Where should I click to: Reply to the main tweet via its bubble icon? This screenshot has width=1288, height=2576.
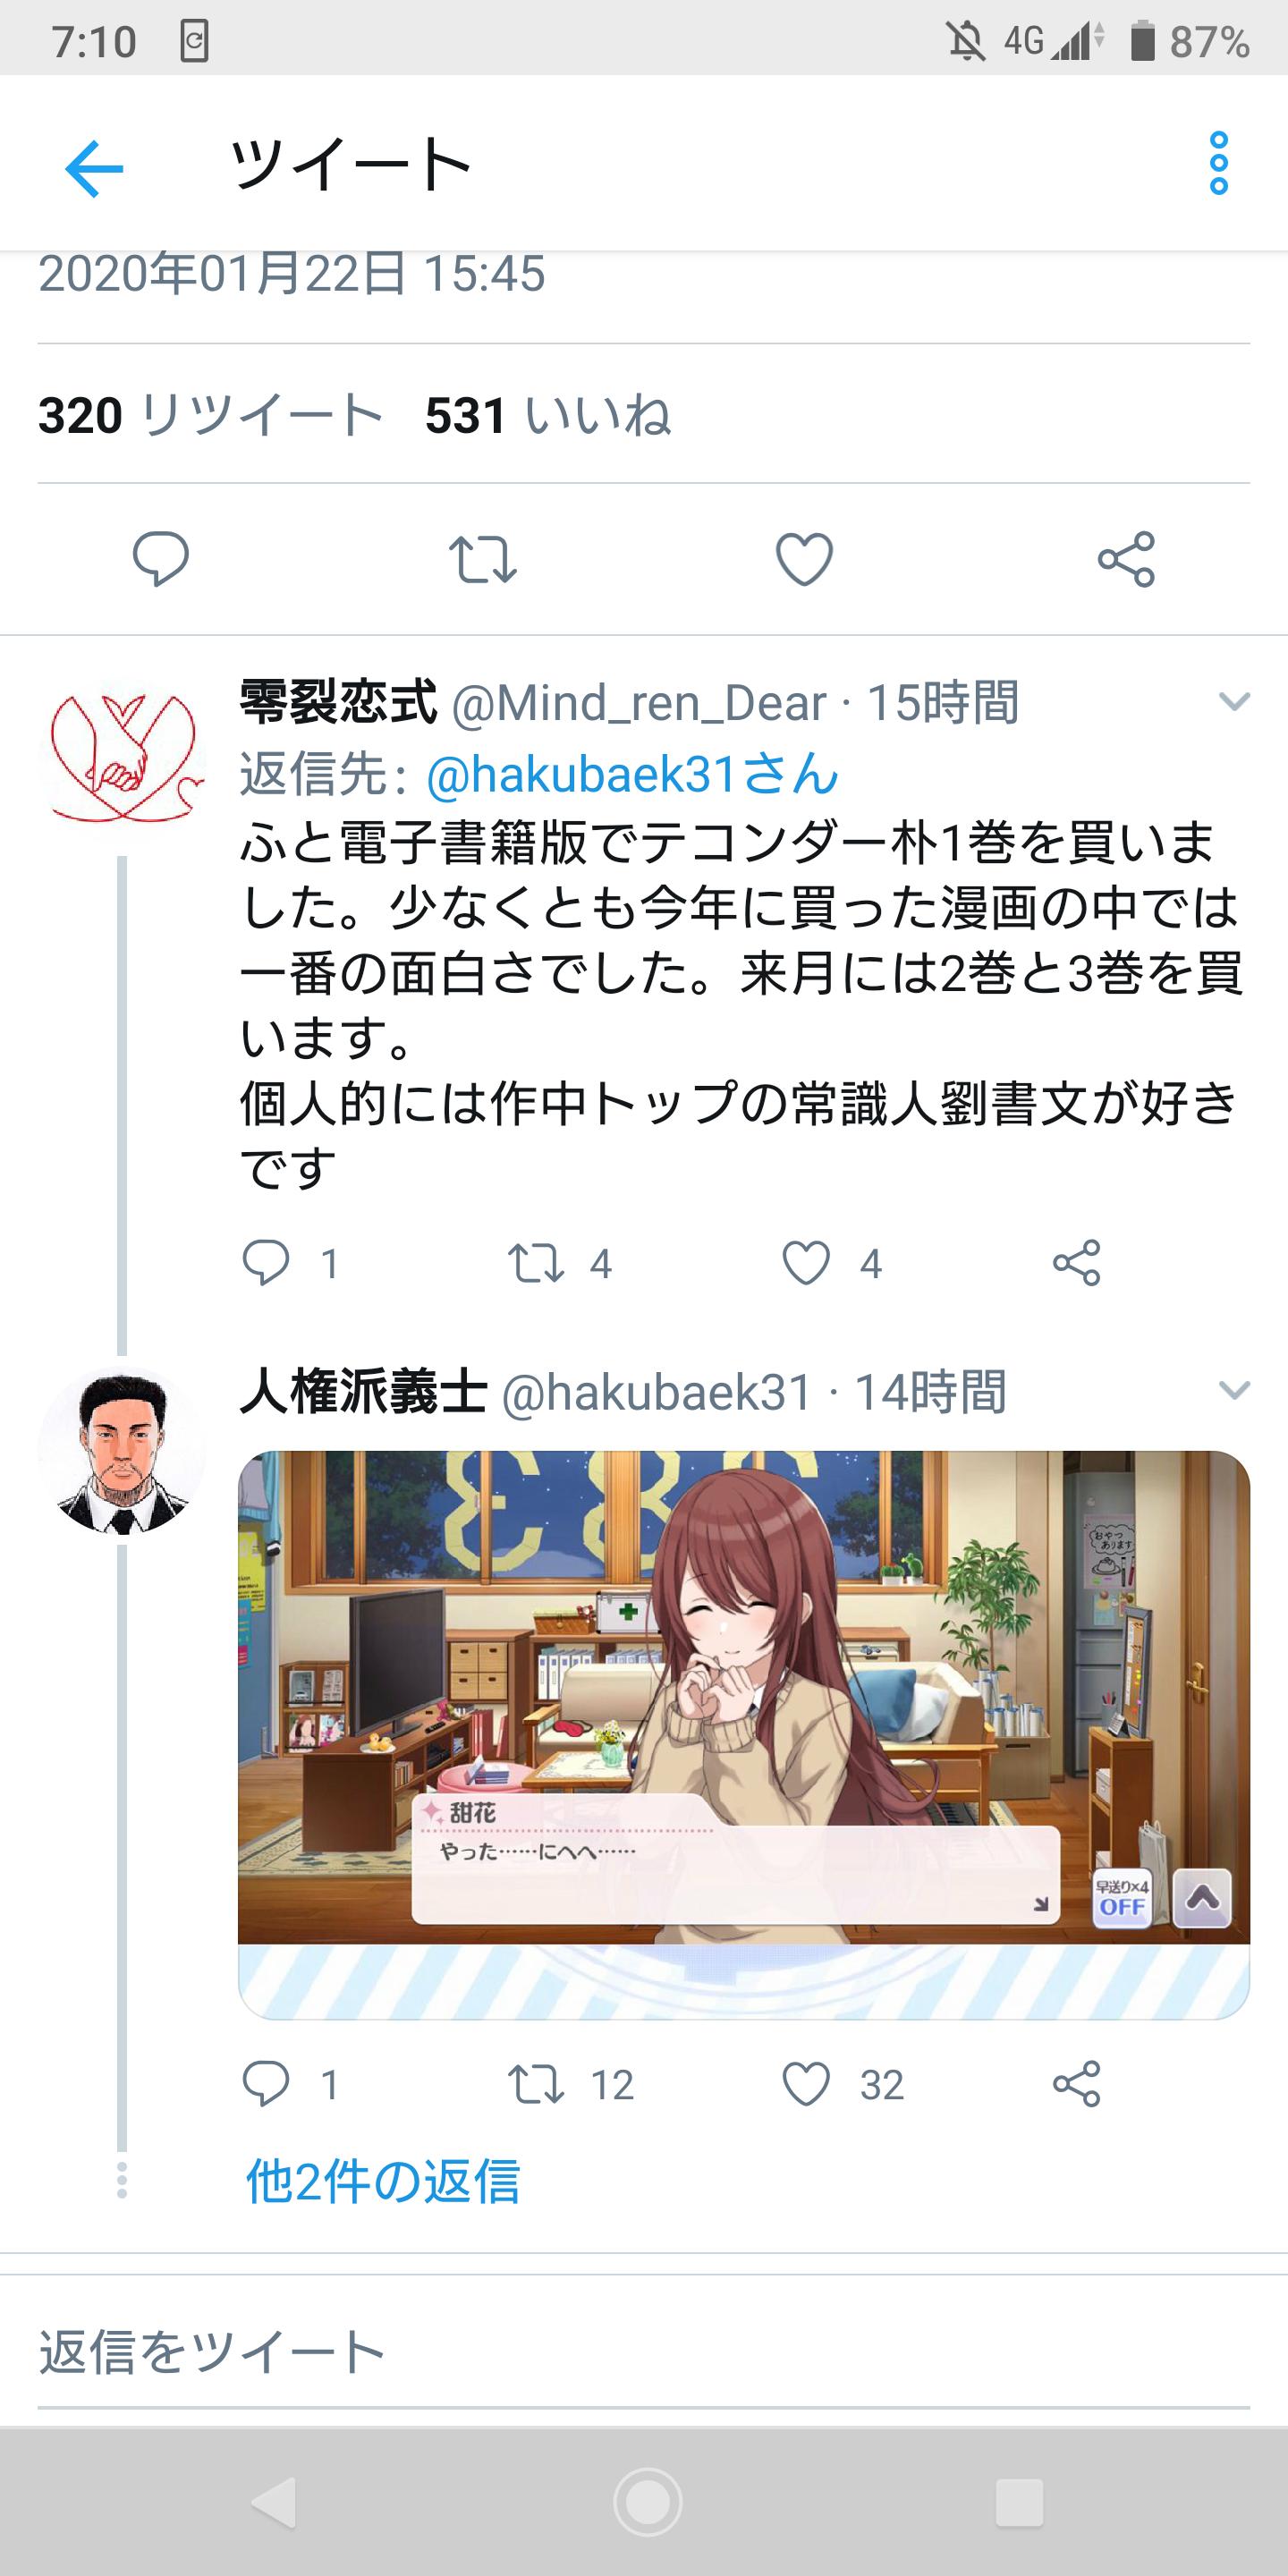pos(161,558)
